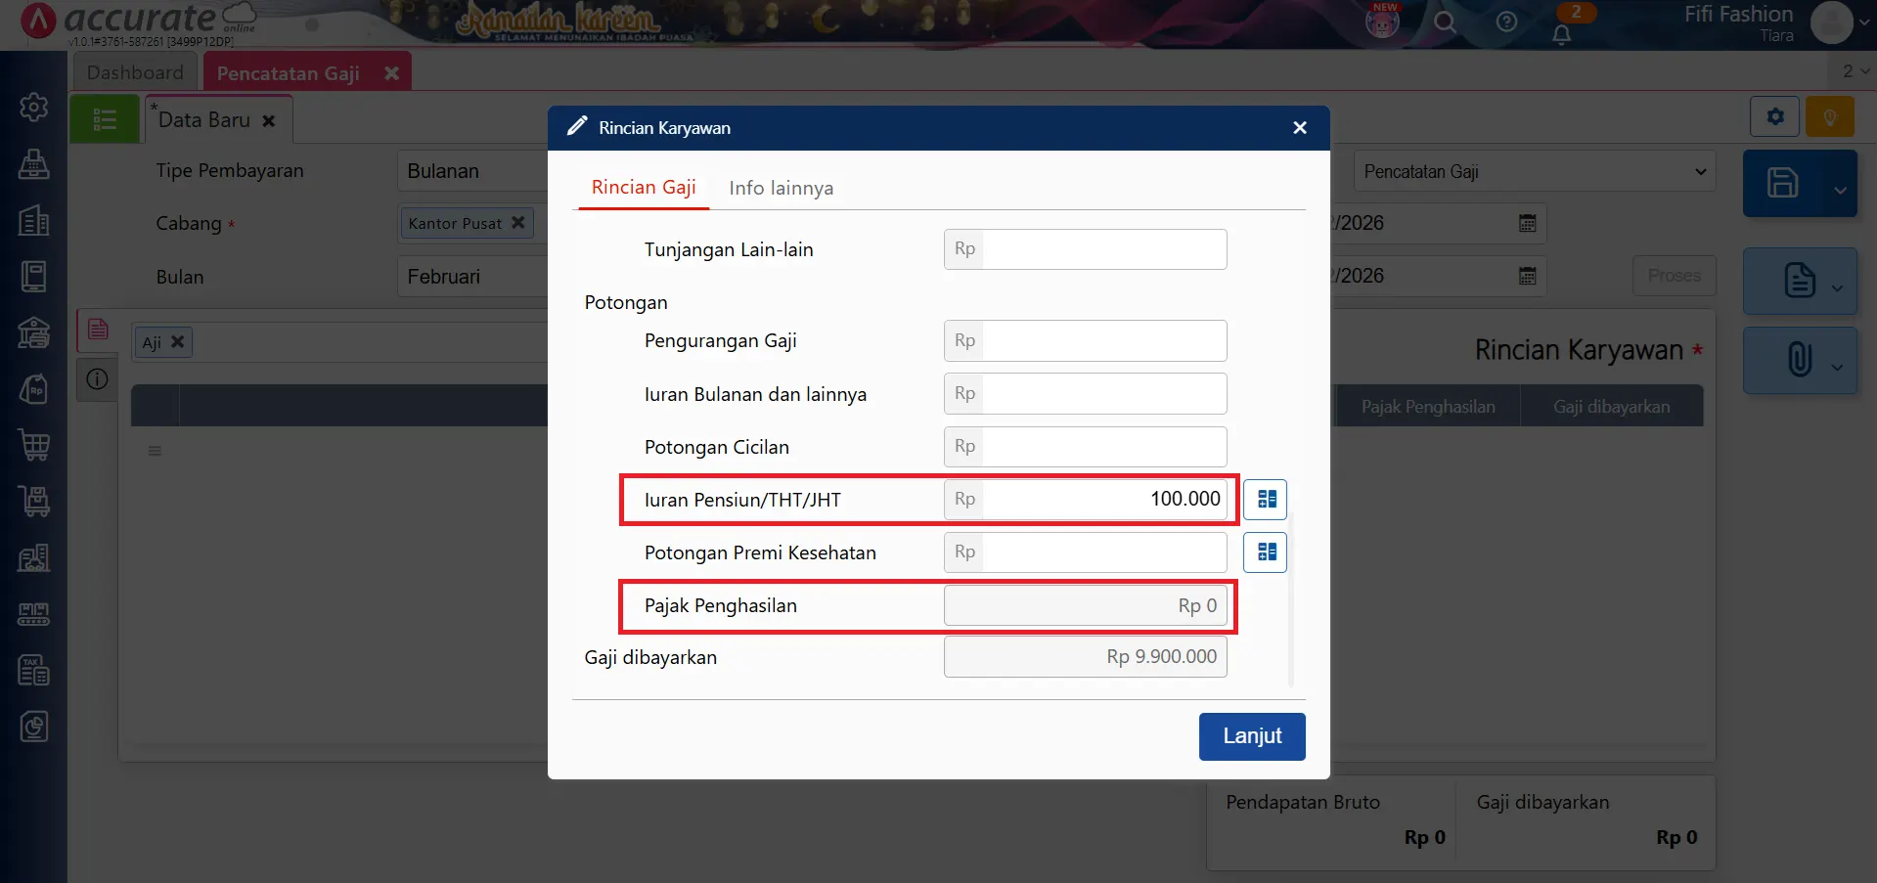
Task: Open the settings gear in the left sidebar
Action: (x=33, y=108)
